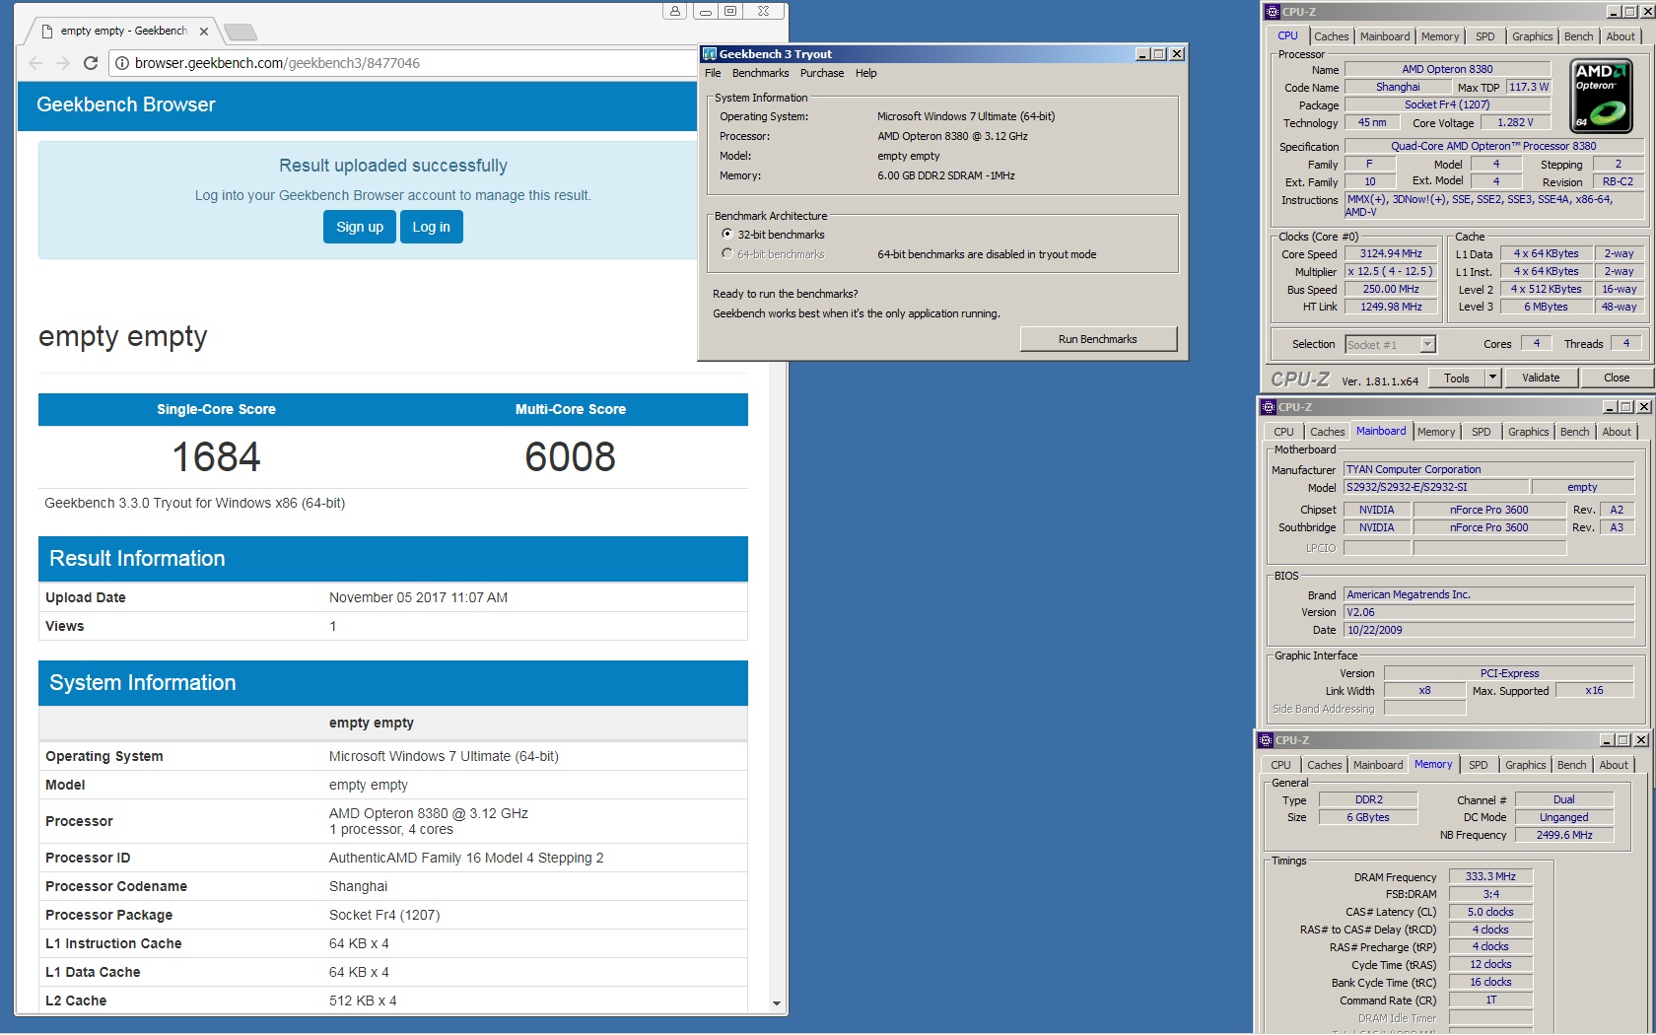Click Validate button in CPU-Z
The height and width of the screenshot is (1035, 1656).
tap(1541, 378)
